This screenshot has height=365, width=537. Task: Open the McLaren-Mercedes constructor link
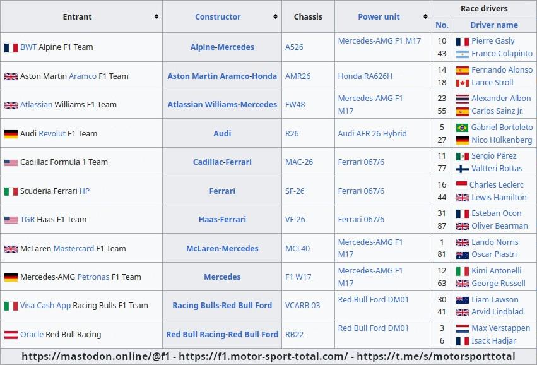(x=222, y=249)
